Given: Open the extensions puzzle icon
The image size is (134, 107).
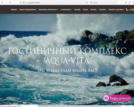Looking at the screenshot, I should (130, 3).
